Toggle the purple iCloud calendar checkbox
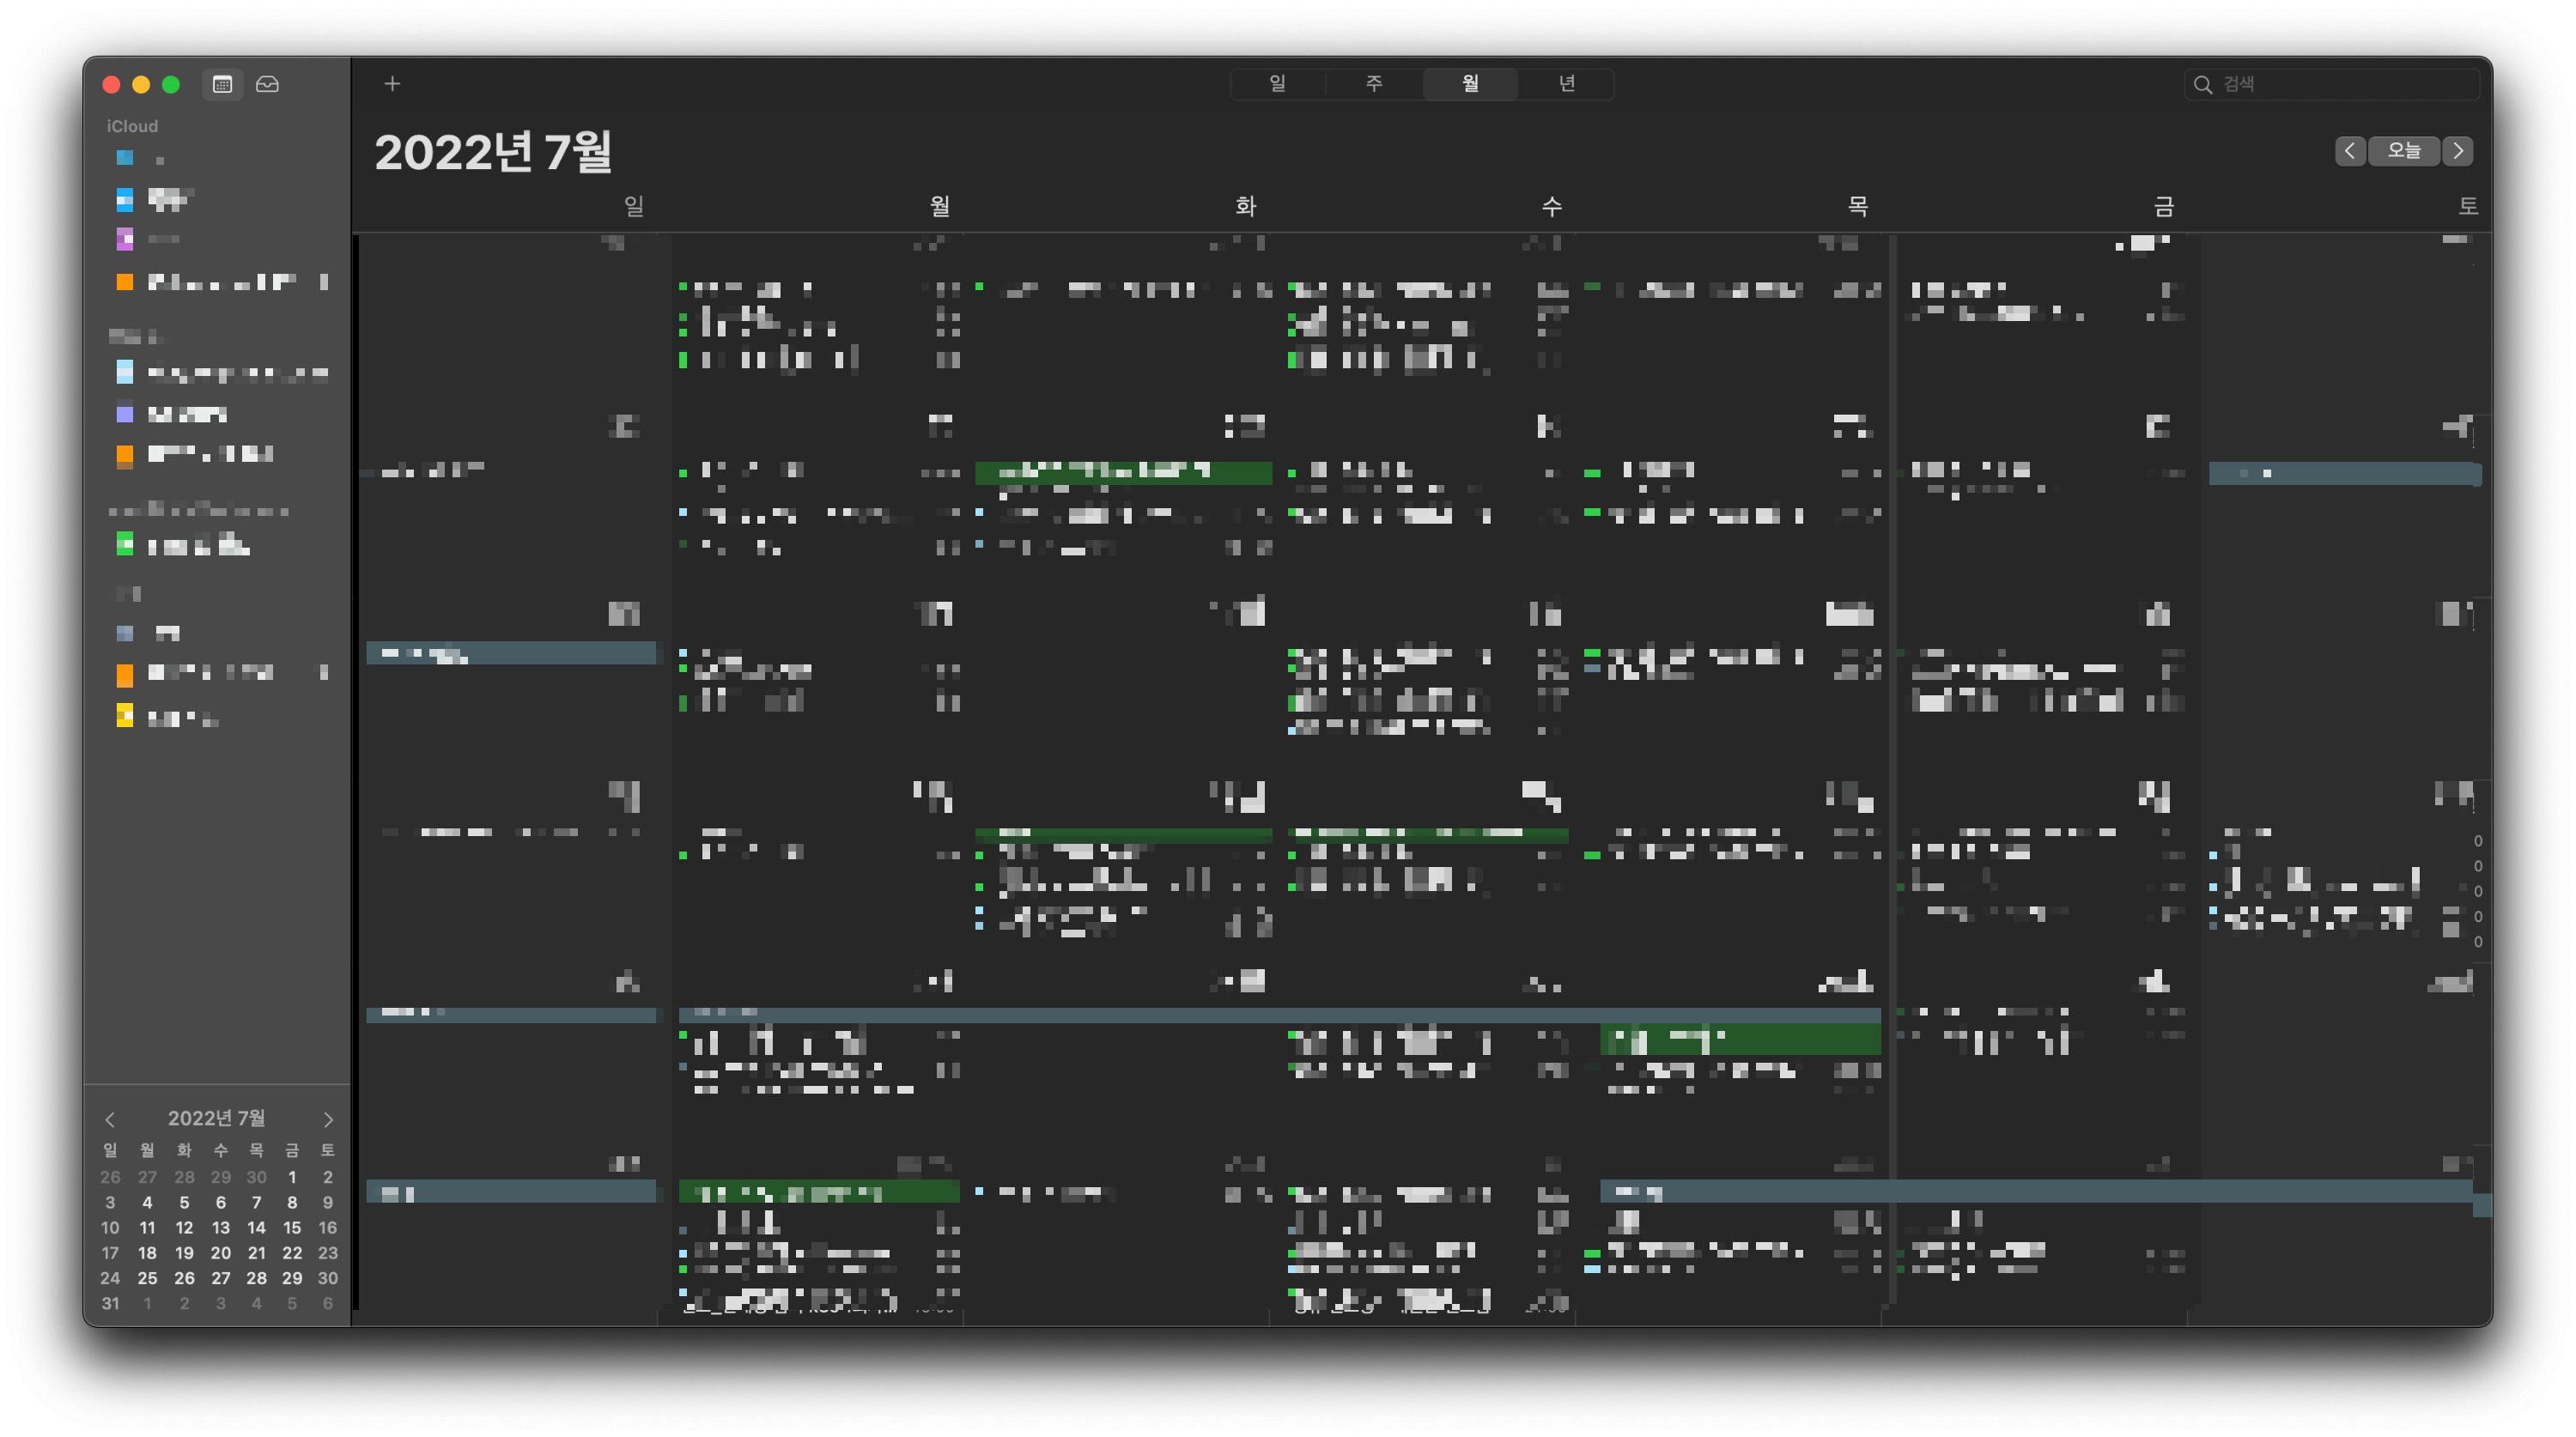 (x=125, y=239)
